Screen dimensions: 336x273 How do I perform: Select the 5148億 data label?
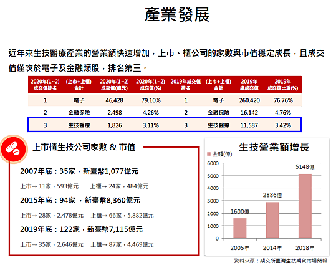coord(305,167)
